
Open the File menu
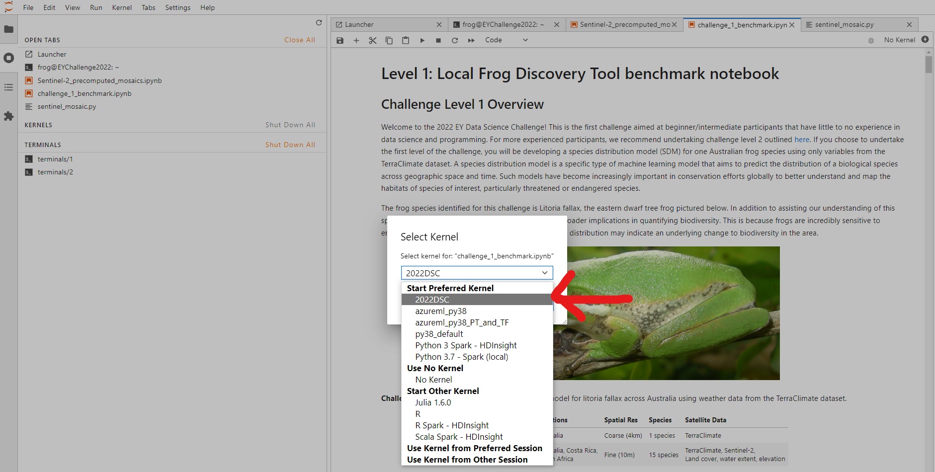tap(28, 7)
